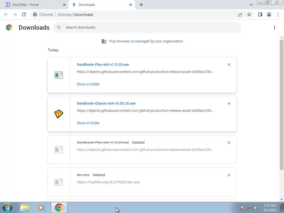Open the 'browser is managed' link
The height and width of the screenshot is (213, 284).
pos(133,41)
